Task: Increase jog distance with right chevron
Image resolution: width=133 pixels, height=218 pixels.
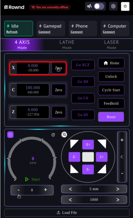Action: [x=118, y=189]
